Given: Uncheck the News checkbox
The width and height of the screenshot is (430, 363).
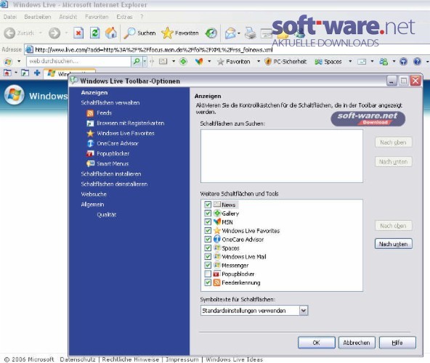Looking at the screenshot, I should [208, 205].
